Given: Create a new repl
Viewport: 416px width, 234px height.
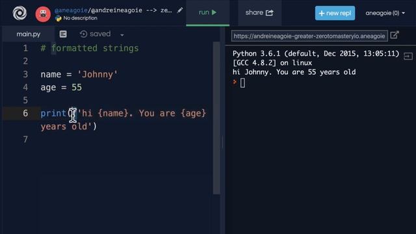Looking at the screenshot, I should pos(335,13).
